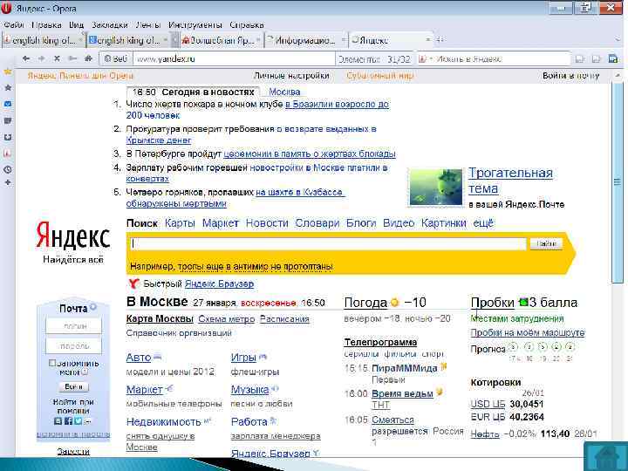Click the Яндекс logo
628x471 pixels.
(x=73, y=235)
